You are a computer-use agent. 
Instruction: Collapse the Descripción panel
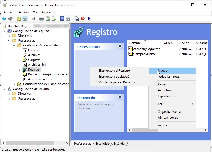tap(120, 97)
